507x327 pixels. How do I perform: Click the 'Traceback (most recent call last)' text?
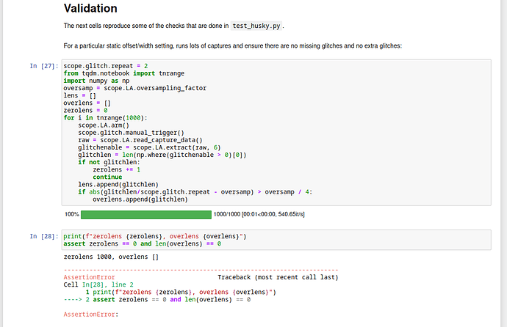[x=278, y=278]
